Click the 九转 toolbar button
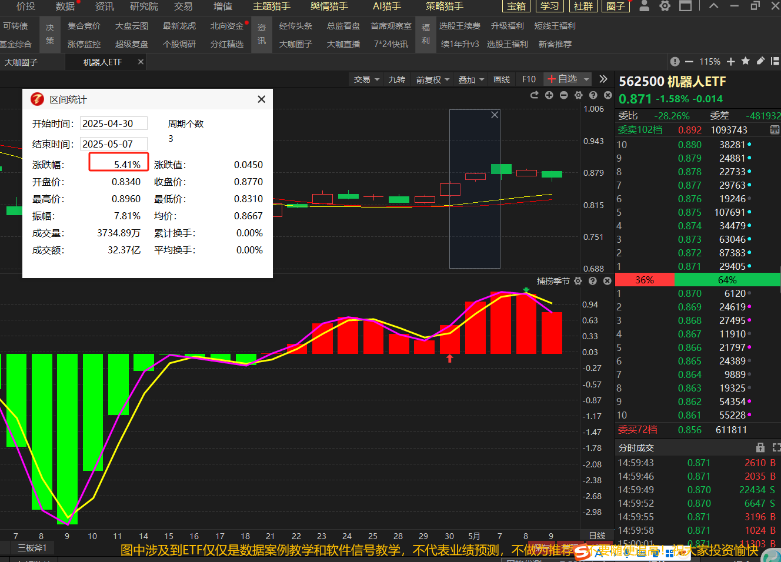The width and height of the screenshot is (781, 562). pos(396,79)
